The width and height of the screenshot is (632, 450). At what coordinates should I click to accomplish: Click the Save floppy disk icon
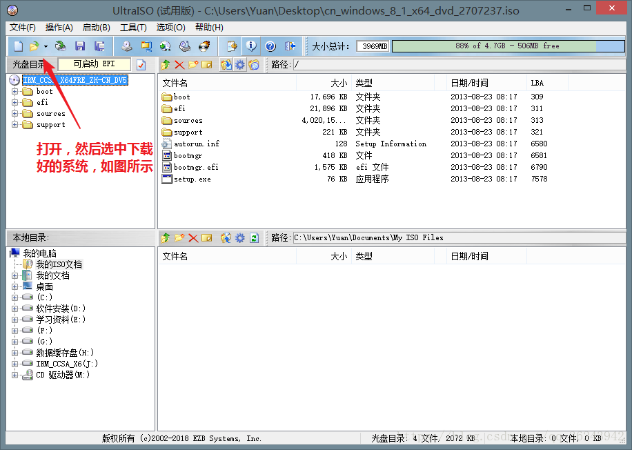[x=80, y=46]
